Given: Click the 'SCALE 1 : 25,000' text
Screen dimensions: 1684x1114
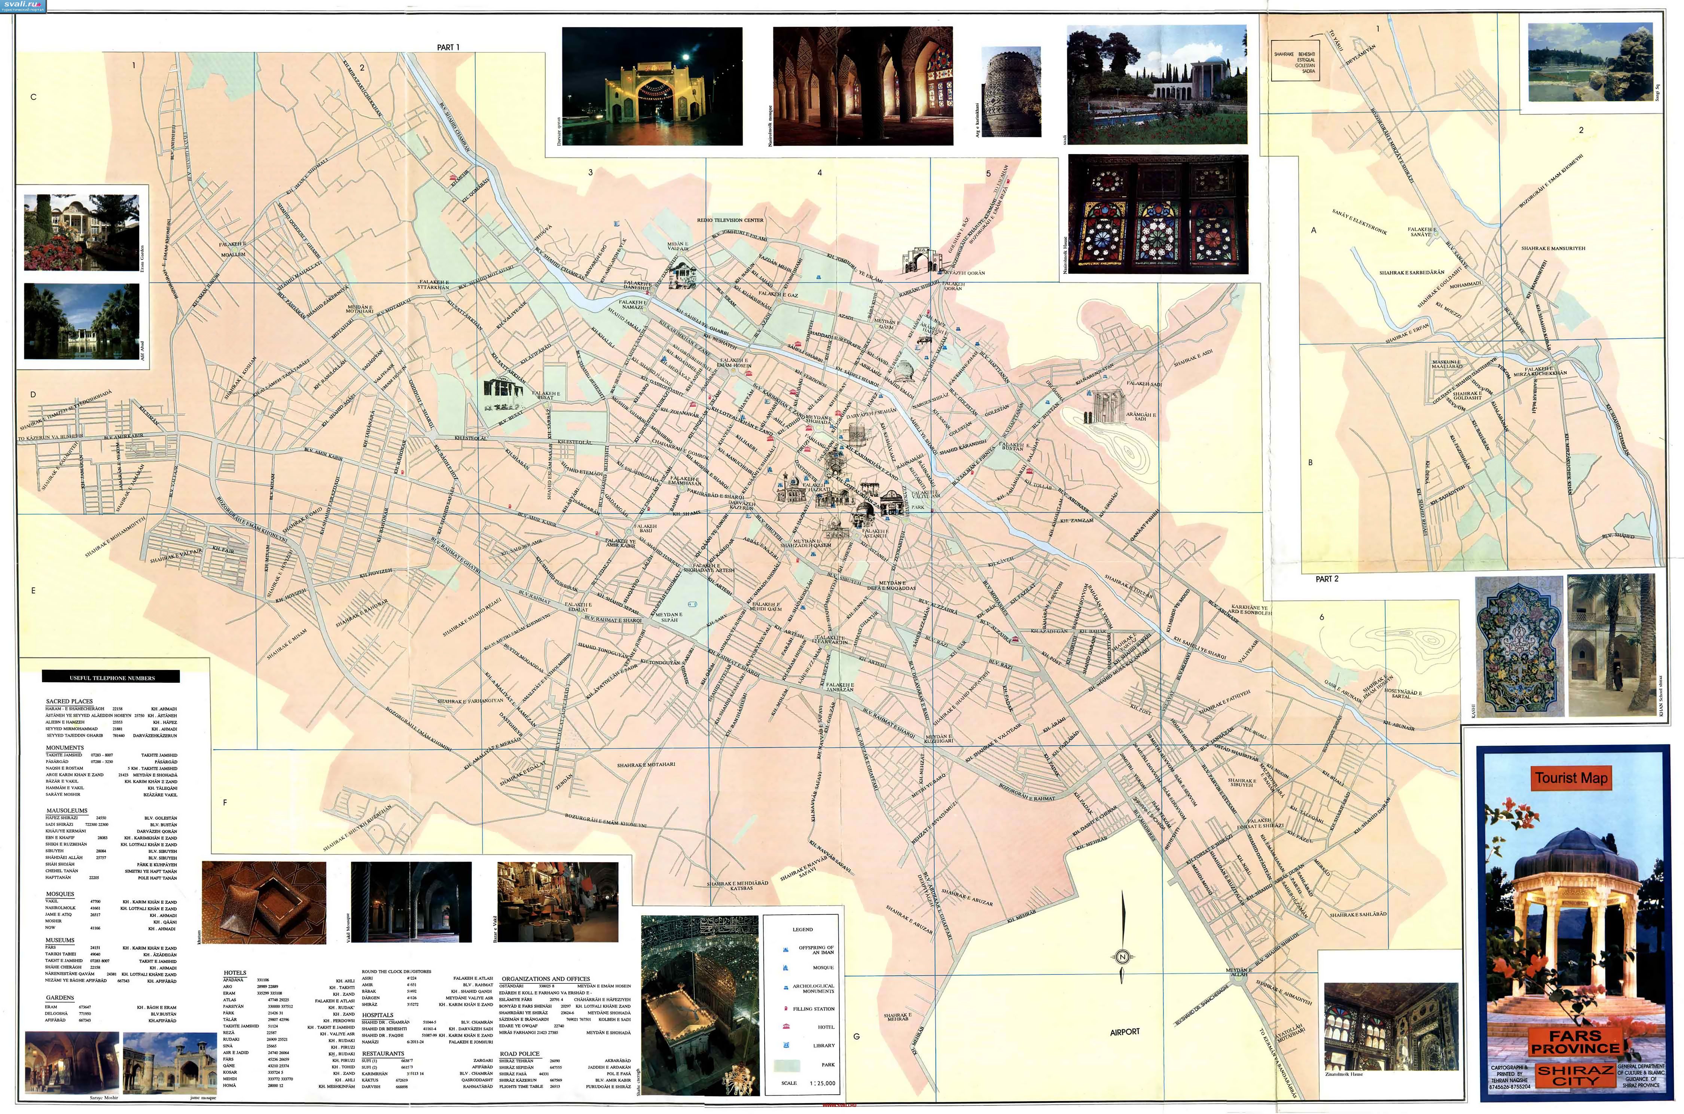Looking at the screenshot, I should (x=809, y=1083).
